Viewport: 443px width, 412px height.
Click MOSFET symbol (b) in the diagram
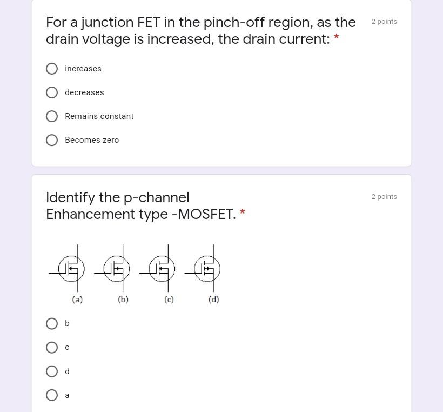pos(116,269)
